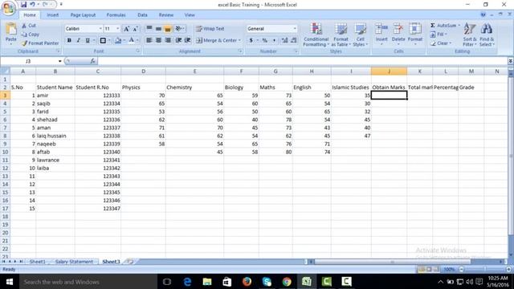Select column J header
This screenshot has width=514, height=289.
389,71
